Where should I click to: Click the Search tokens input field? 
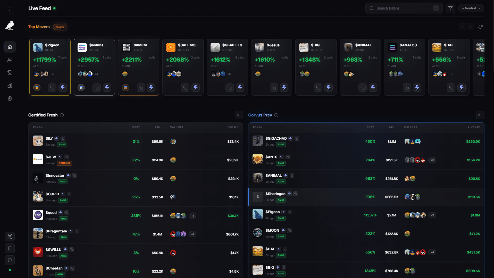click(x=402, y=8)
